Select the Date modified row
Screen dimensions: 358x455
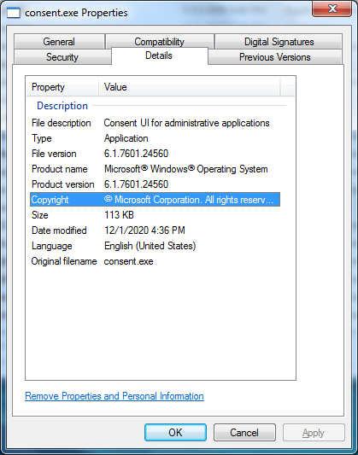pos(155,230)
